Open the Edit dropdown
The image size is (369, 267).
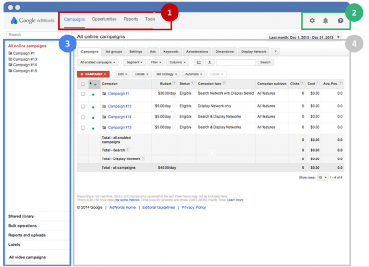[122, 74]
